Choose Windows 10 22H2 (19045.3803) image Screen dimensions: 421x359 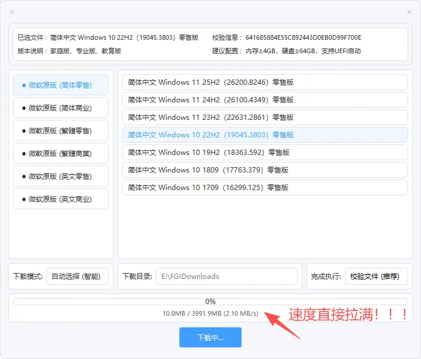coord(265,135)
